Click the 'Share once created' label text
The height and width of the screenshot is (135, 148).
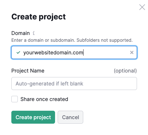coord(44,99)
